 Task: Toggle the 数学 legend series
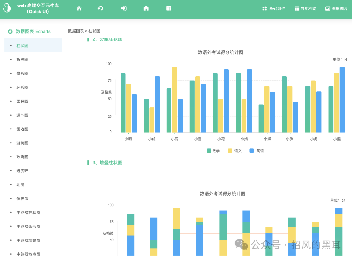(x=213, y=151)
